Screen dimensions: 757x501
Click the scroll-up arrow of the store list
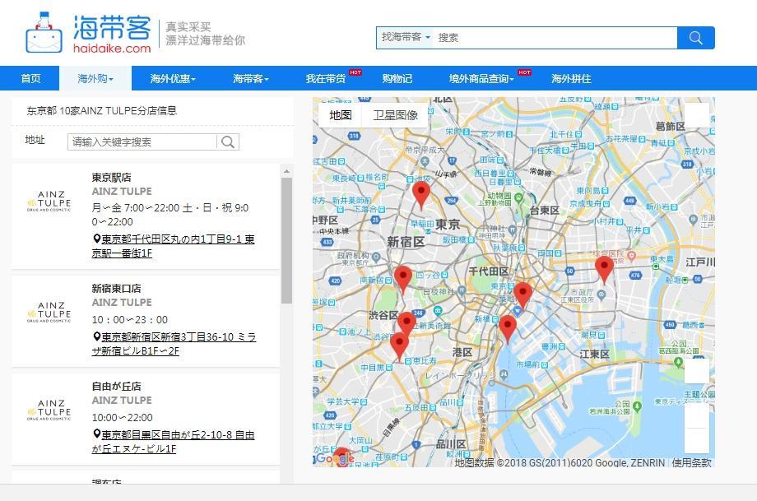point(286,171)
